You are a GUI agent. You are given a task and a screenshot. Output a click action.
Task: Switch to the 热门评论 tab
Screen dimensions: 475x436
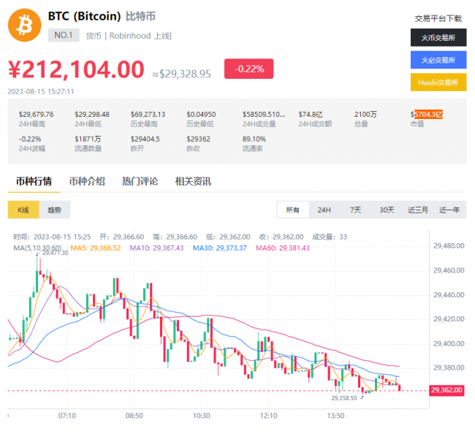(140, 181)
